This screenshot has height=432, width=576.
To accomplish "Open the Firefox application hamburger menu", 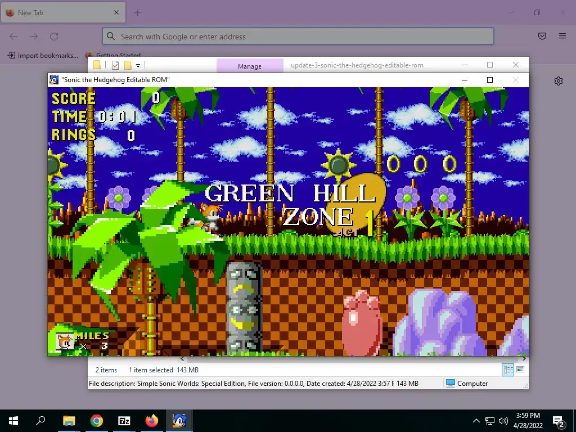I will click(x=562, y=36).
